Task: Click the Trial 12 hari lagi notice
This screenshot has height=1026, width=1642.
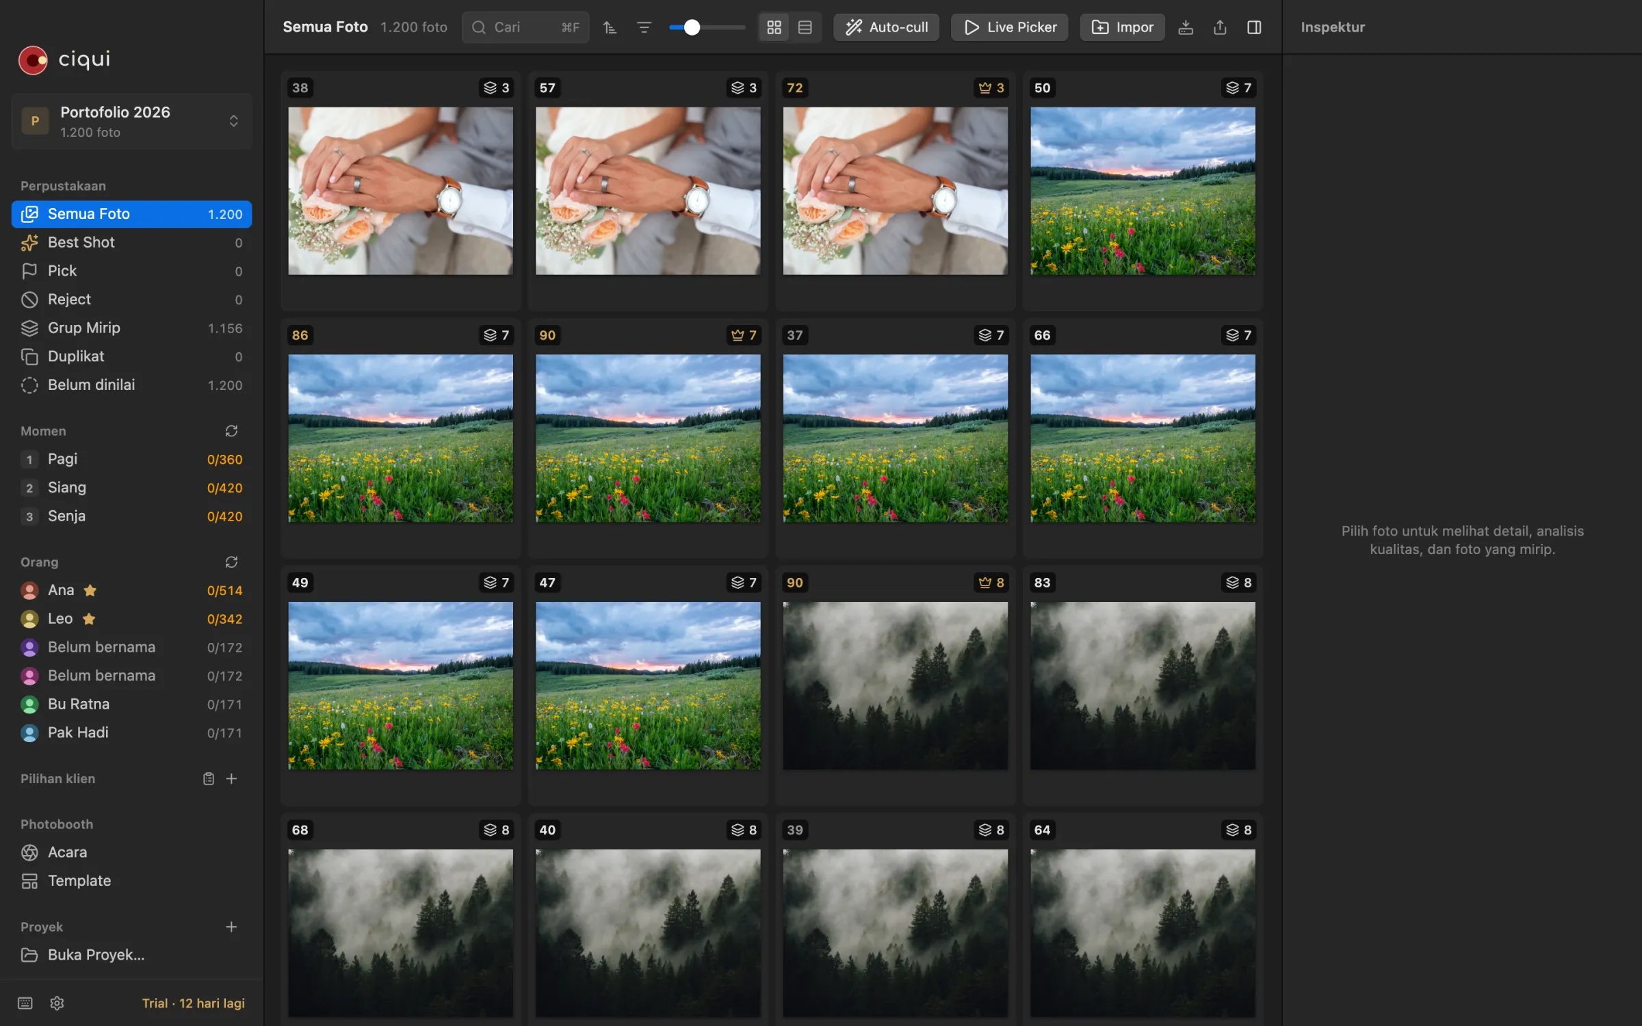Action: (194, 1003)
